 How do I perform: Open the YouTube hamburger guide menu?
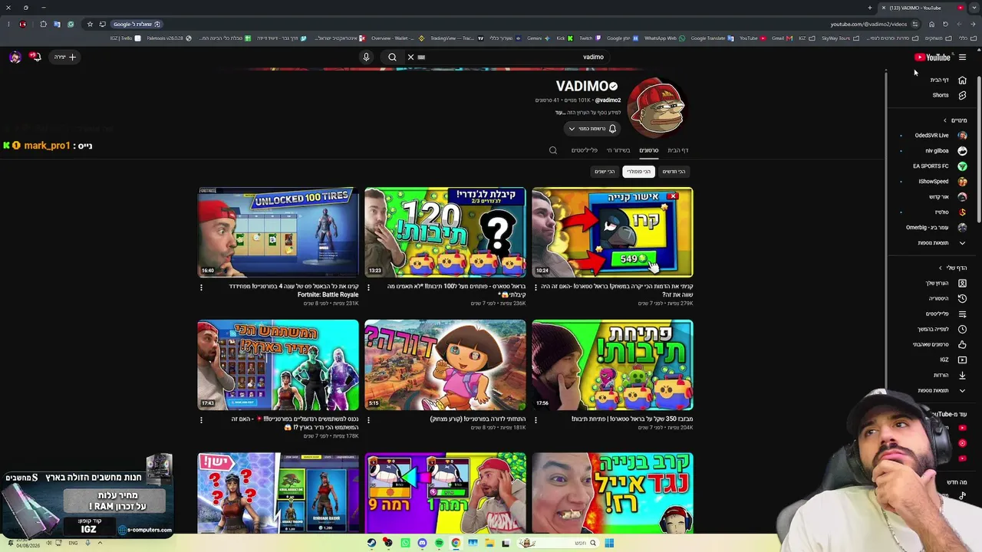pos(962,57)
